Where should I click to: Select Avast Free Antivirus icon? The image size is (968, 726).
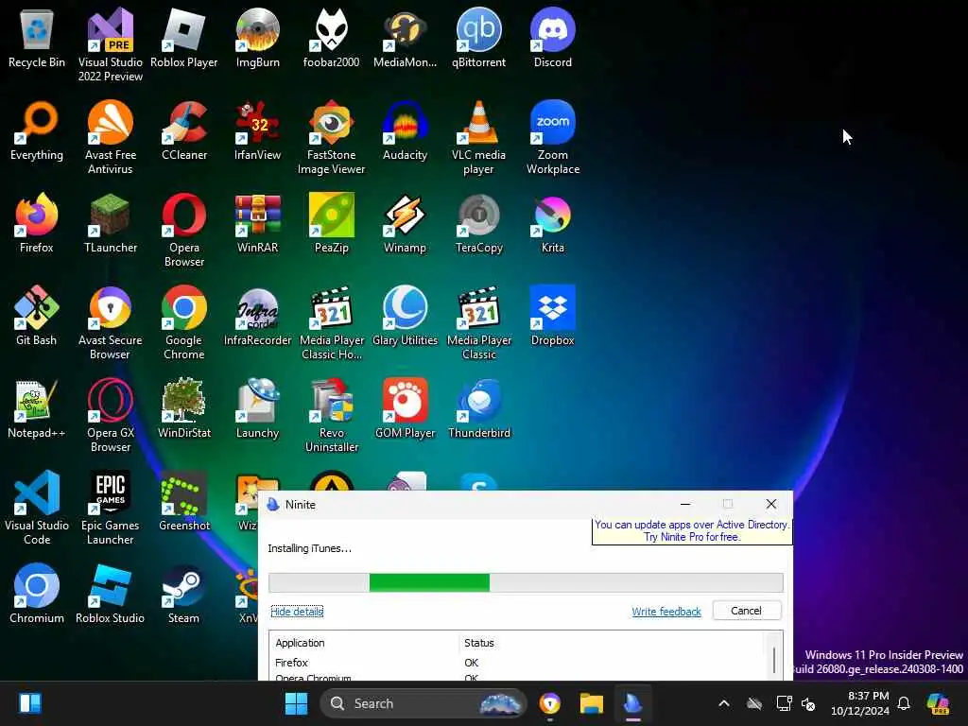click(110, 137)
